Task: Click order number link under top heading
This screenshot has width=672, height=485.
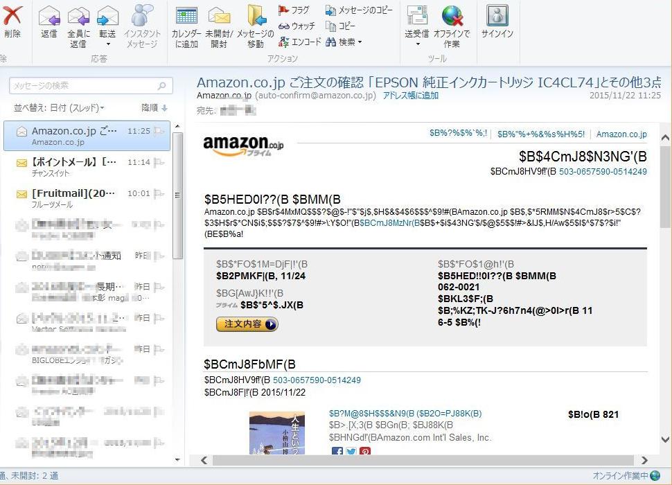Action: [603, 171]
